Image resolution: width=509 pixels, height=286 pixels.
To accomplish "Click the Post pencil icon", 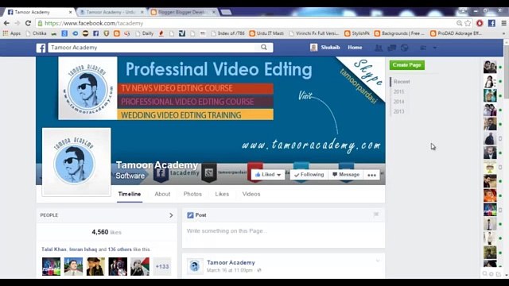I will click(x=190, y=215).
